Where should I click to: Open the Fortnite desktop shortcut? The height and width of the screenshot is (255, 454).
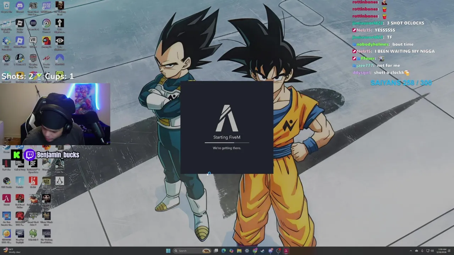click(20, 182)
